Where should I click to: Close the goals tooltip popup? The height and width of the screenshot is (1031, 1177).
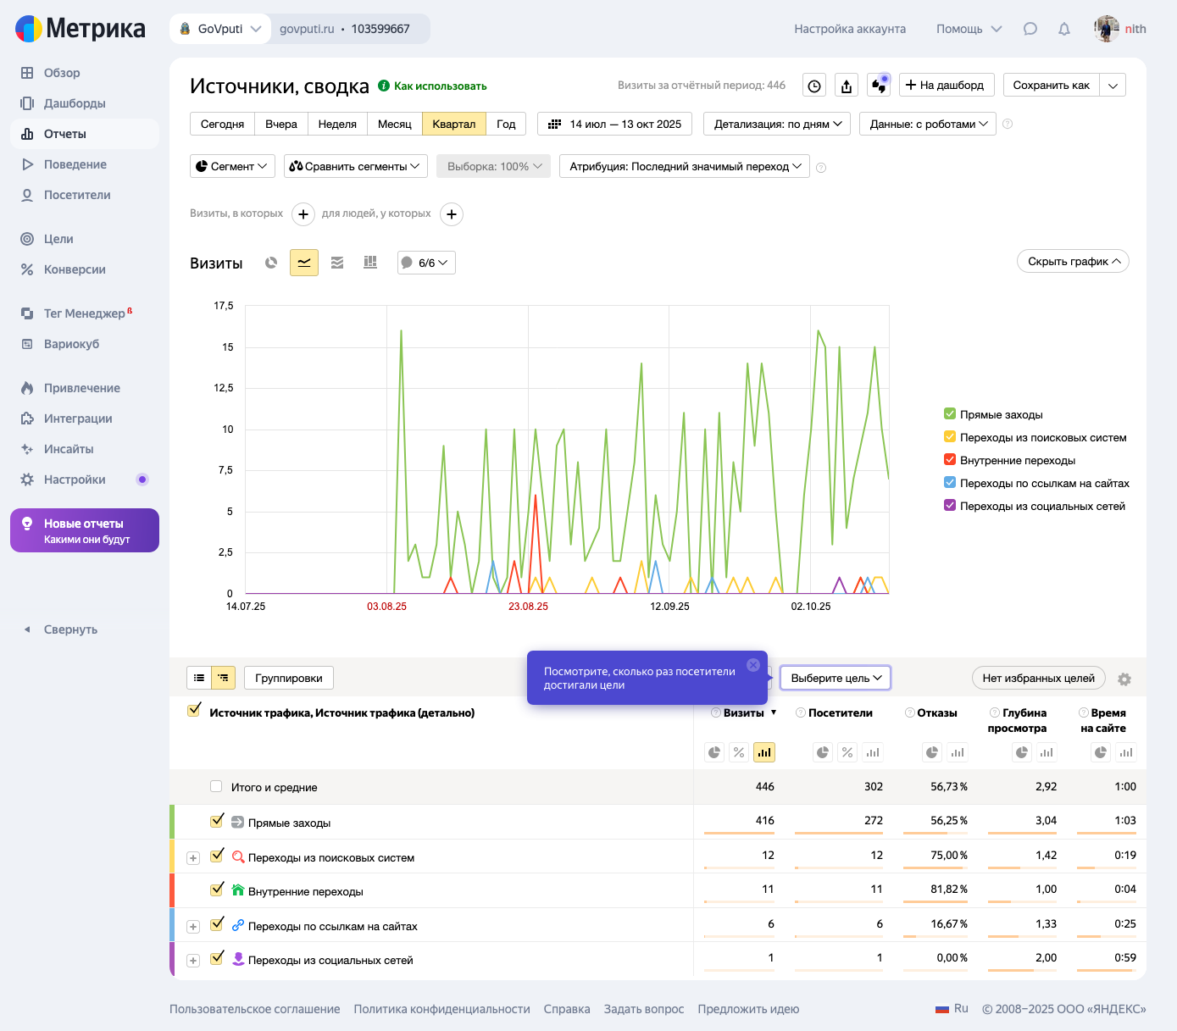tap(752, 665)
